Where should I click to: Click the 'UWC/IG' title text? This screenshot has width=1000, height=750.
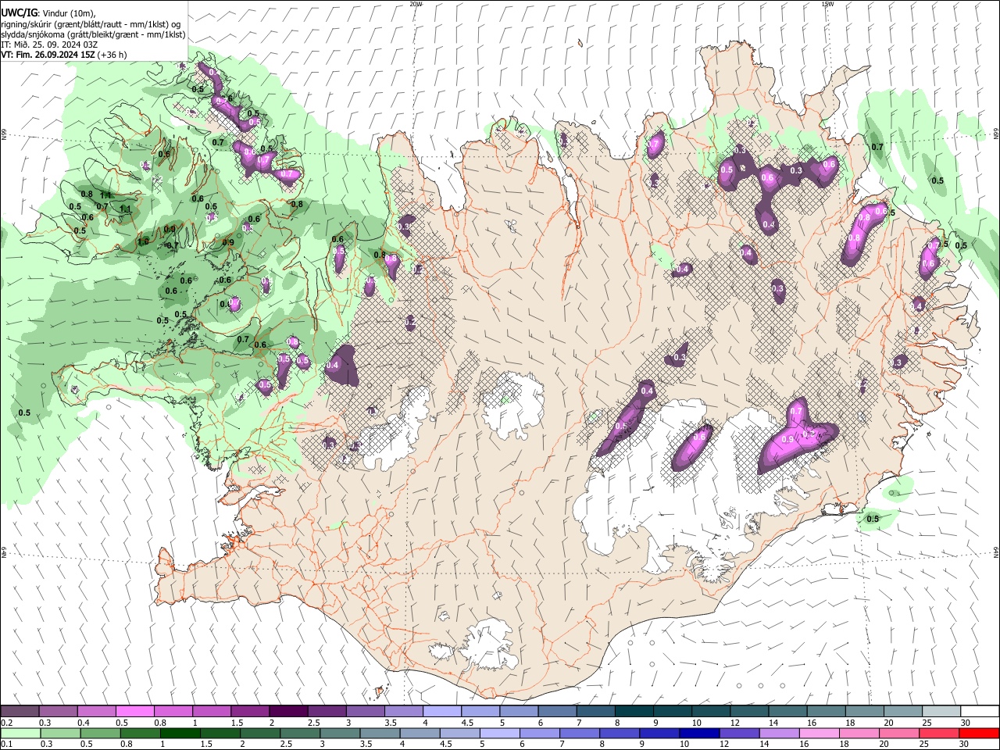tap(19, 13)
